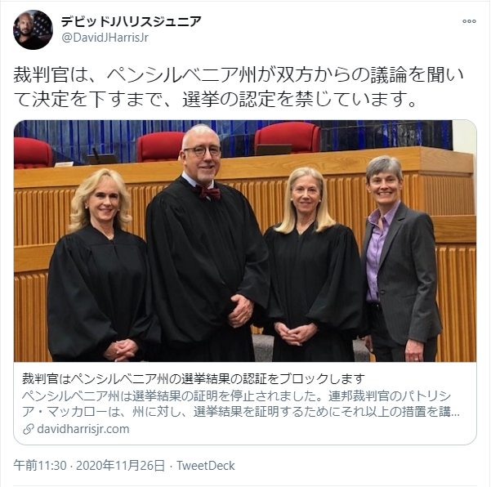Image resolution: width=491 pixels, height=487 pixels.
Task: Click the round profile avatar picture
Action: pos(33,29)
